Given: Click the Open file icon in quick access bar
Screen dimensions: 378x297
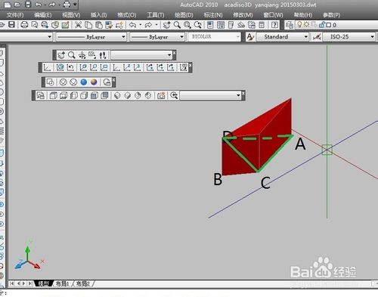Looking at the screenshot, I should click(17, 5).
